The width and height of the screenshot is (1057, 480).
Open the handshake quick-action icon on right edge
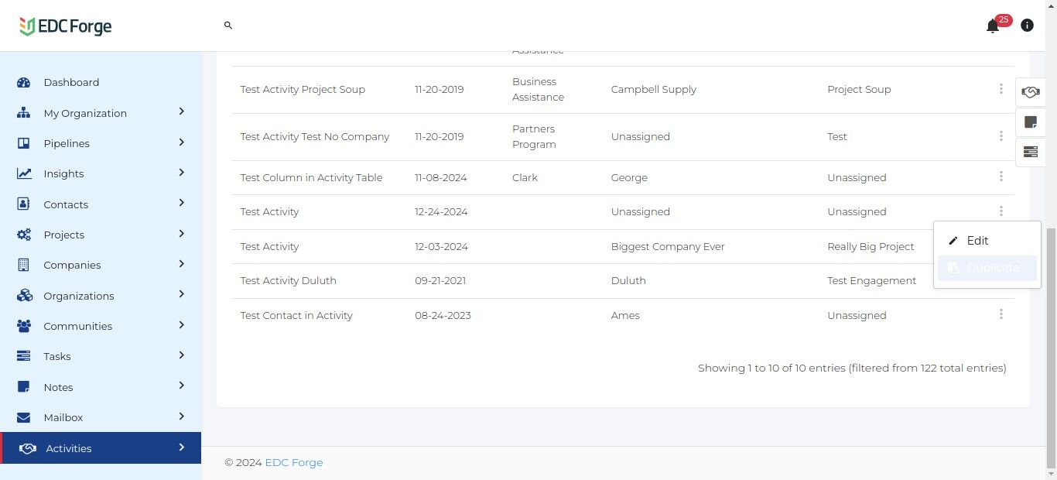[1030, 92]
